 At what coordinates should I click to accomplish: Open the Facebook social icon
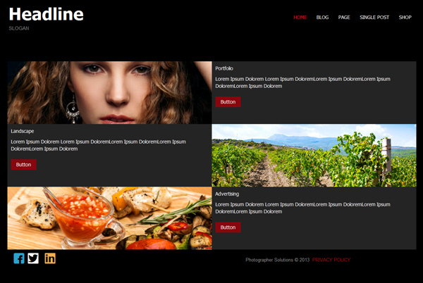coord(19,258)
